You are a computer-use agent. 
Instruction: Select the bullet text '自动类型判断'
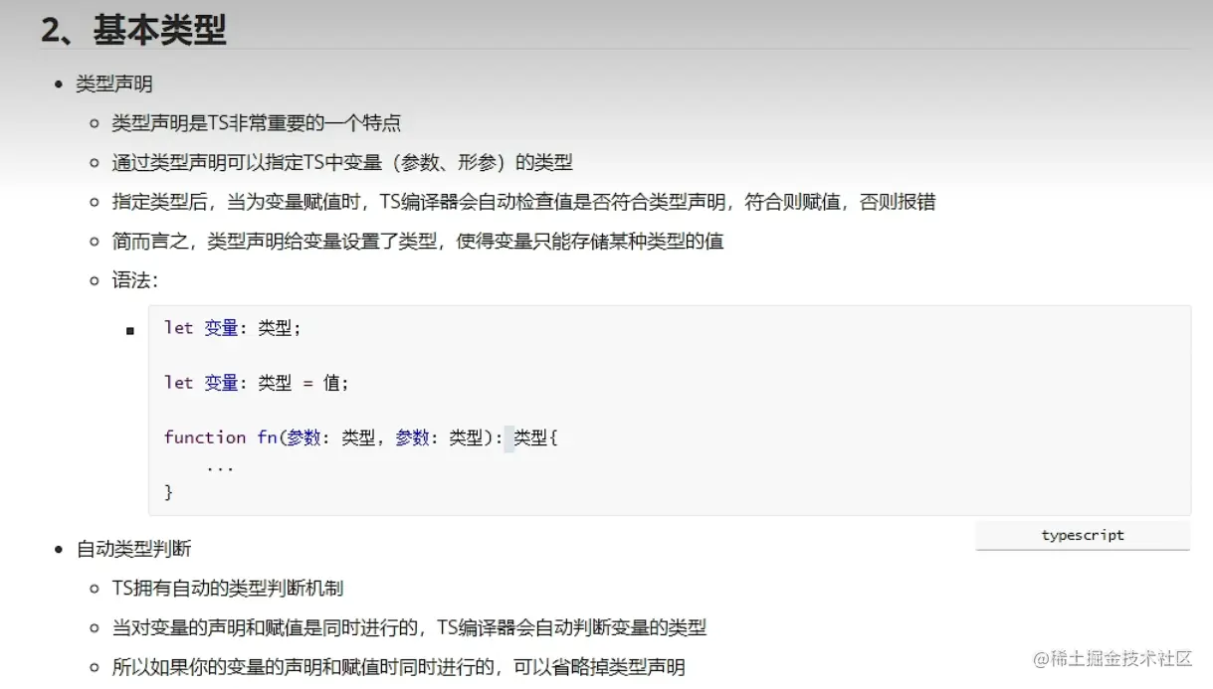tap(134, 549)
